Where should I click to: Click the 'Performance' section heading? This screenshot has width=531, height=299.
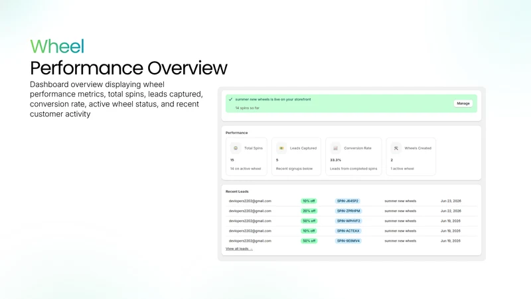pos(237,133)
